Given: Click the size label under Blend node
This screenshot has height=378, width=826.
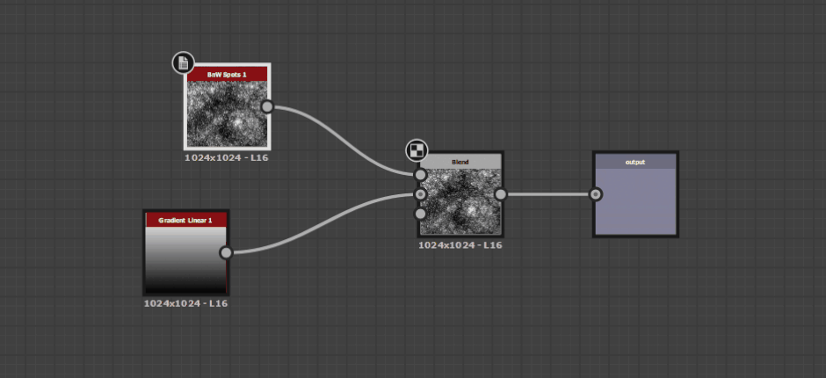Looking at the screenshot, I should click(x=460, y=245).
